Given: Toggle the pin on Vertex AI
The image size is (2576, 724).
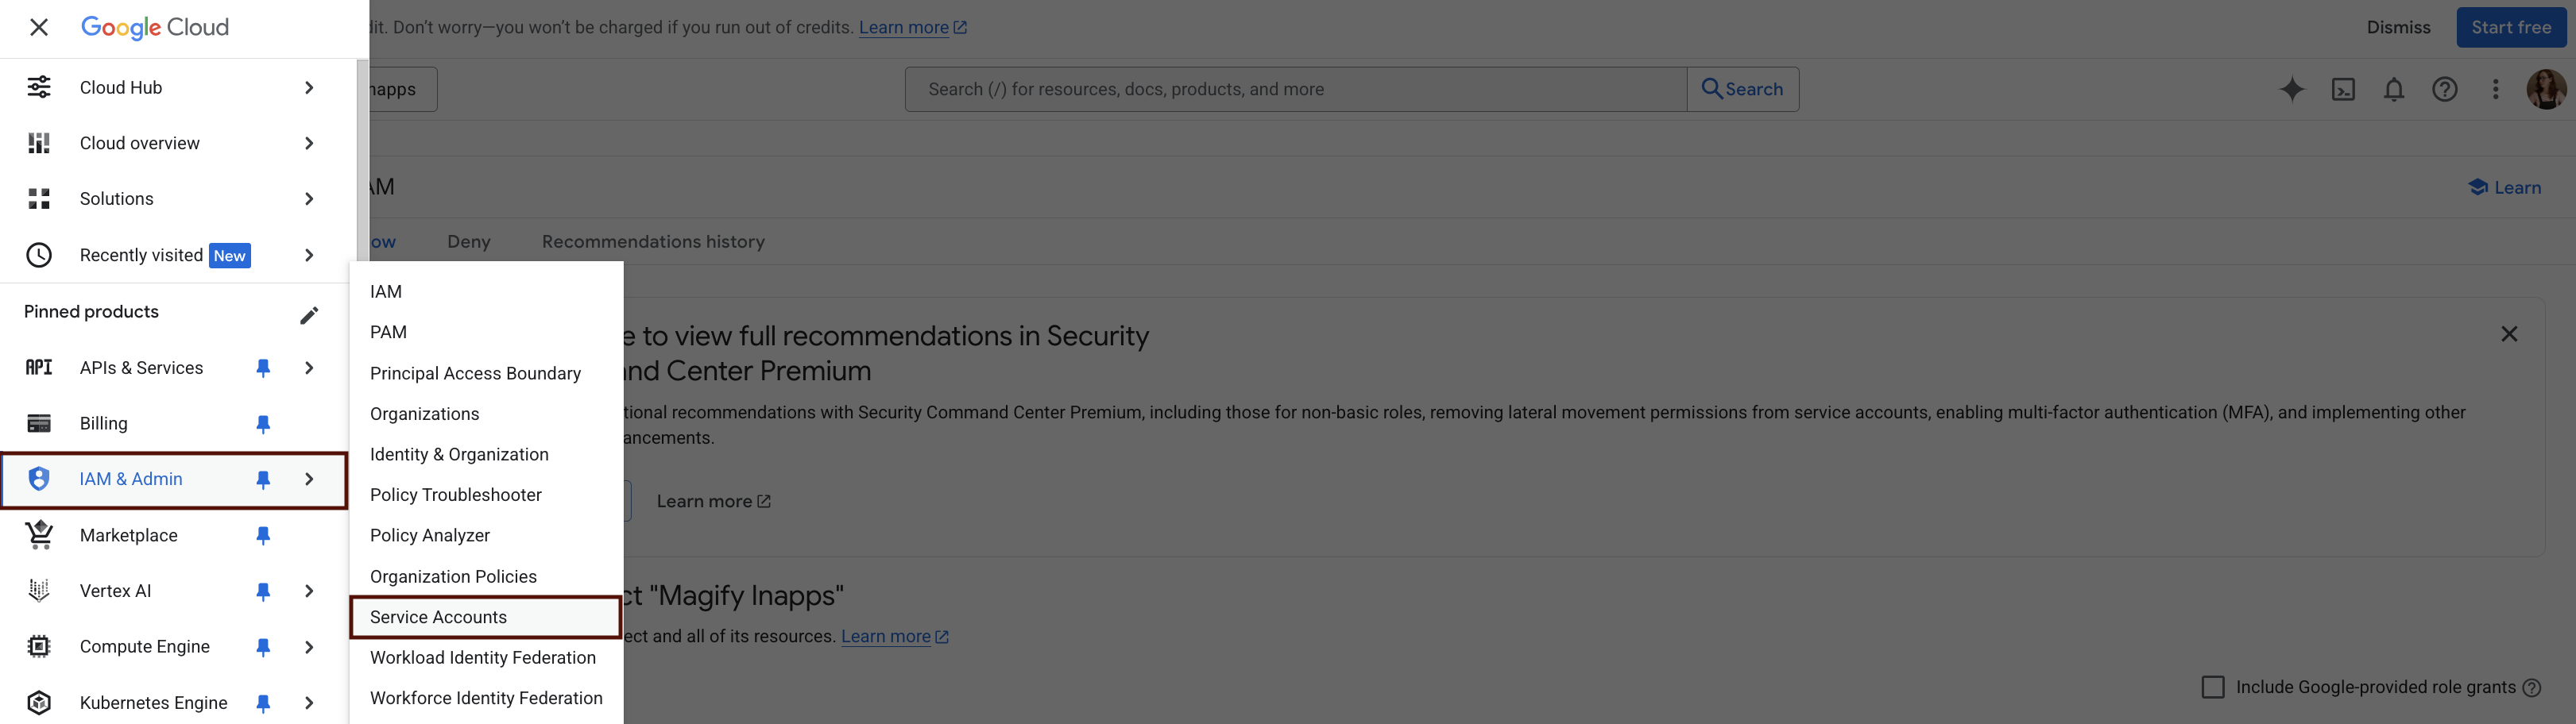Looking at the screenshot, I should point(262,590).
